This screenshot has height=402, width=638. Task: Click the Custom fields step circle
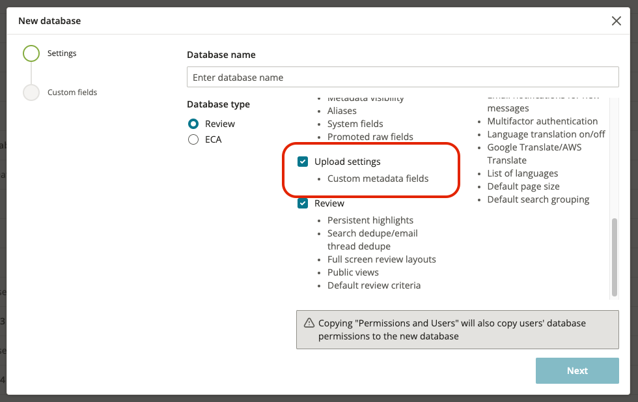(31, 93)
